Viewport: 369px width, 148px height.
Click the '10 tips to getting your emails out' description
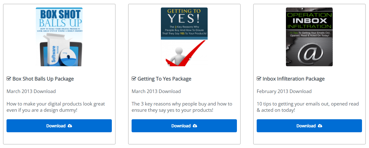pyautogui.click(x=308, y=107)
